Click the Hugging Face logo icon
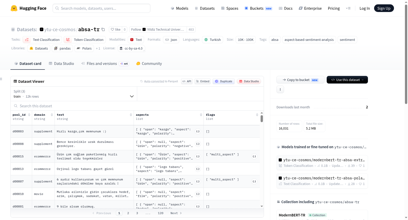This screenshot has width=408, height=220. point(14,8)
